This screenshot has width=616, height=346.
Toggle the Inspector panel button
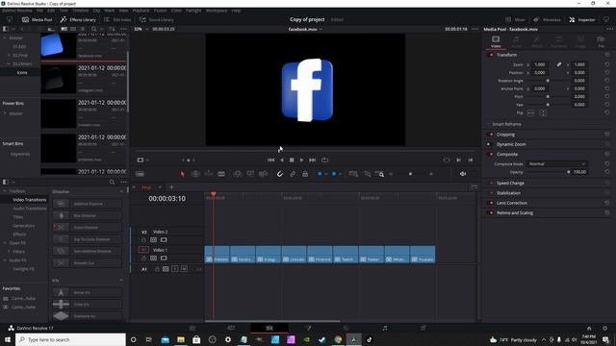(x=582, y=19)
